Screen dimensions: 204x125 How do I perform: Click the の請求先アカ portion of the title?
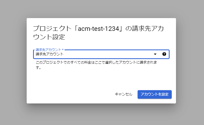pos(145,28)
